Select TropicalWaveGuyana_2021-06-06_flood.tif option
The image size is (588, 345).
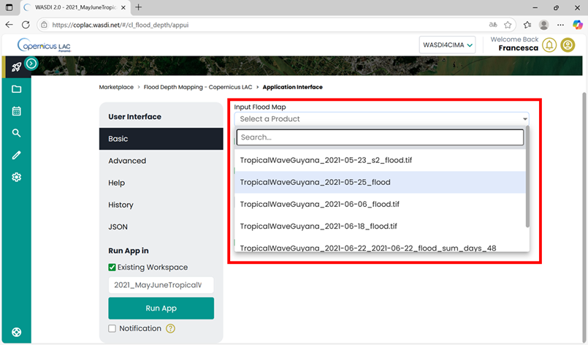pos(381,204)
